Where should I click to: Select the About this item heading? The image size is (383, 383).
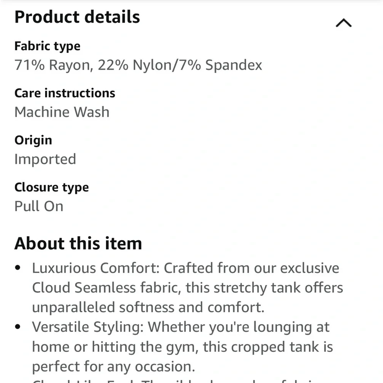click(78, 243)
